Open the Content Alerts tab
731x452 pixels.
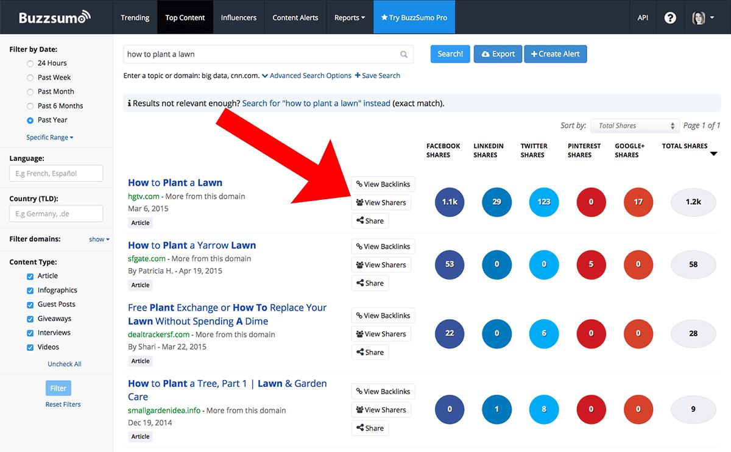point(295,18)
